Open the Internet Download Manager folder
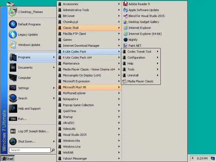The width and height of the screenshot is (216, 162). (89, 46)
